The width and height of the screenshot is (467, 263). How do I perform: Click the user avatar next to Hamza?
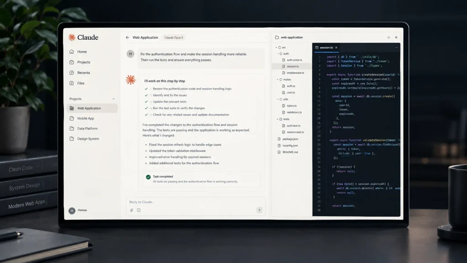72,210
